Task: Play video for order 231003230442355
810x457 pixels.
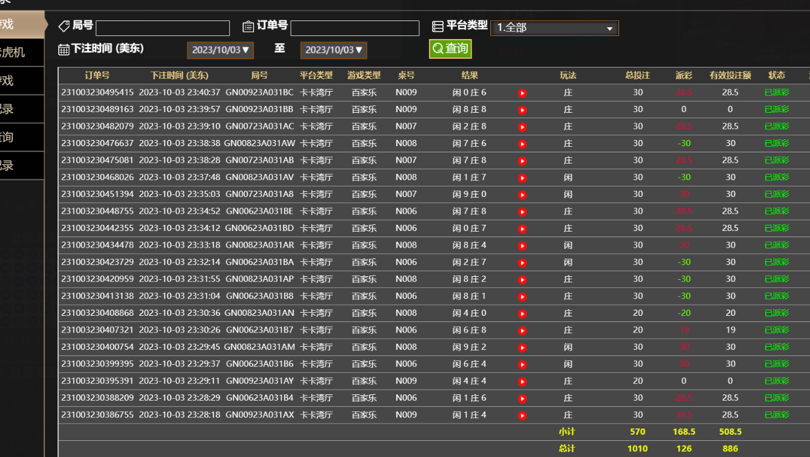Action: click(522, 229)
